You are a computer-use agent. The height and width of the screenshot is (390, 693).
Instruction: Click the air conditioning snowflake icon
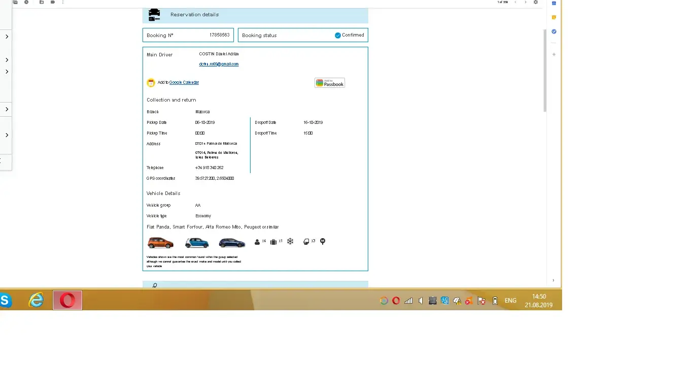[x=290, y=242]
